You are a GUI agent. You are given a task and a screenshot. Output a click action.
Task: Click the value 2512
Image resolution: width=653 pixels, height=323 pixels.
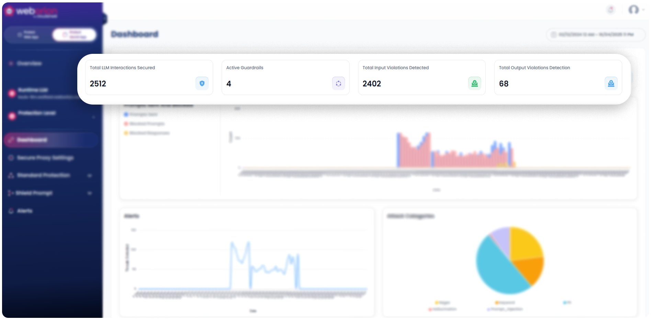98,84
